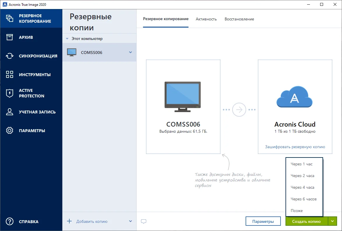Switch to the 'Восстановление' tab
This screenshot has height=231, width=342.
click(239, 19)
